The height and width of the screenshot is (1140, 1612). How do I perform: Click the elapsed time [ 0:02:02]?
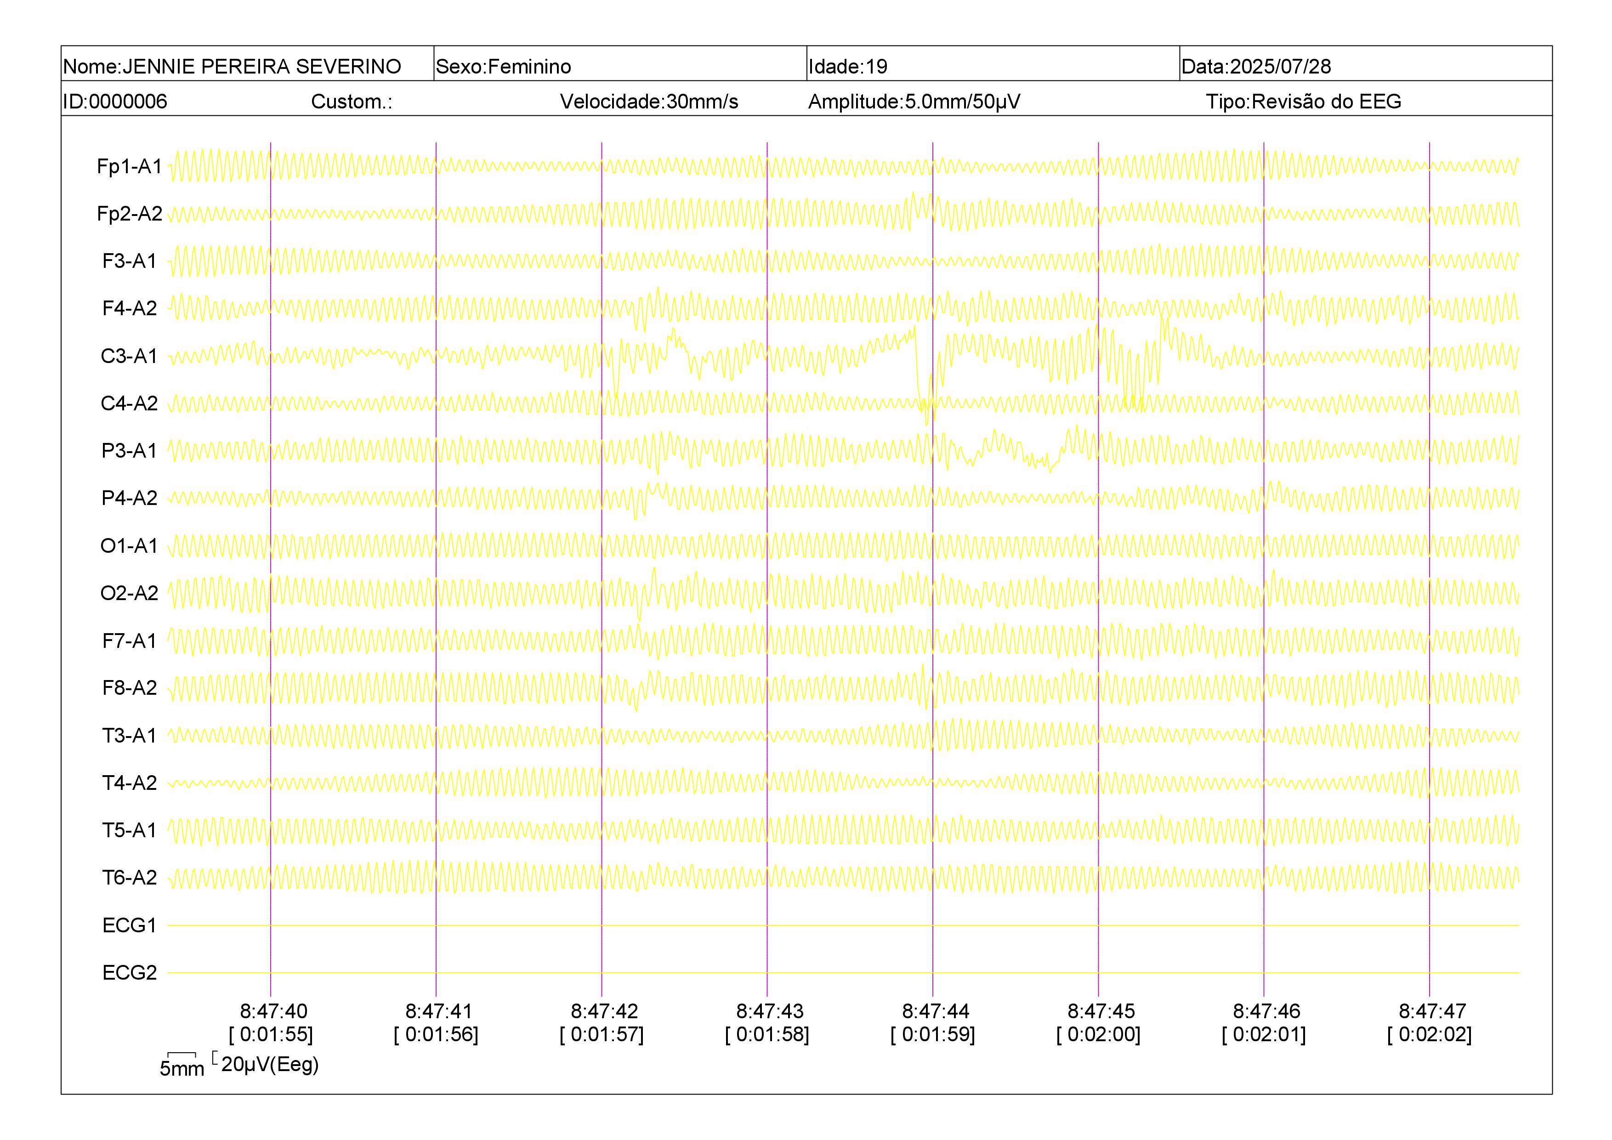[x=1430, y=1035]
